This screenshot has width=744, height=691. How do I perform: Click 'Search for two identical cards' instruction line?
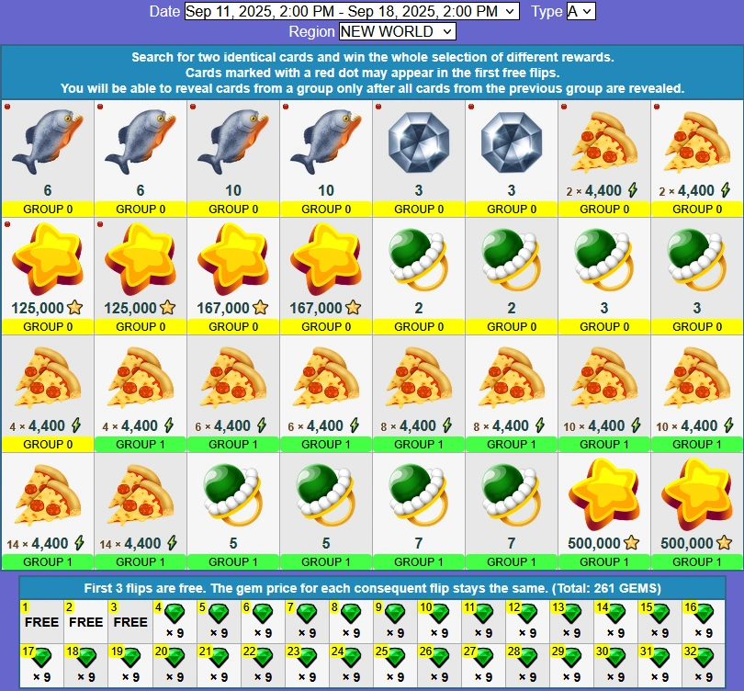pos(373,57)
